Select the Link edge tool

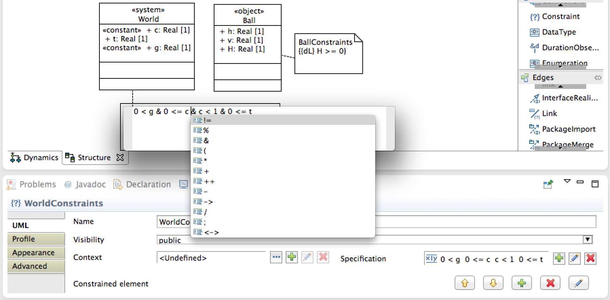click(x=549, y=114)
